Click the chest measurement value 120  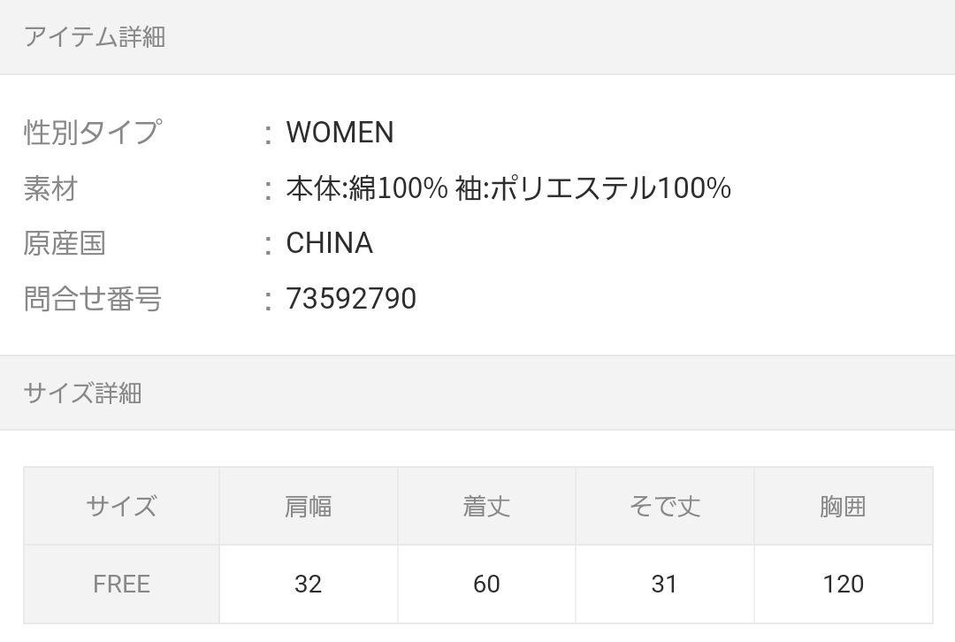point(844,585)
